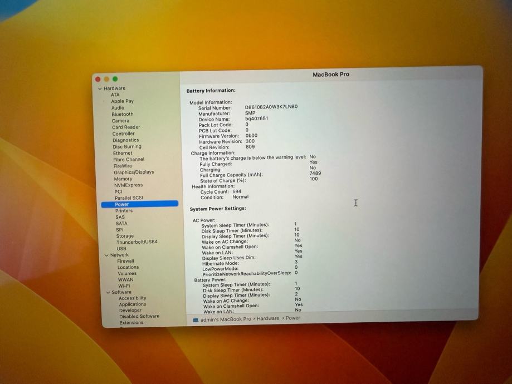Viewport: 512px width, 384px height.
Task: Open Applications under Software
Action: pyautogui.click(x=133, y=304)
